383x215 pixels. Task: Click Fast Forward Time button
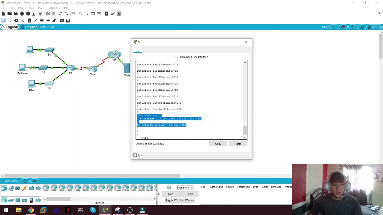pos(34,181)
